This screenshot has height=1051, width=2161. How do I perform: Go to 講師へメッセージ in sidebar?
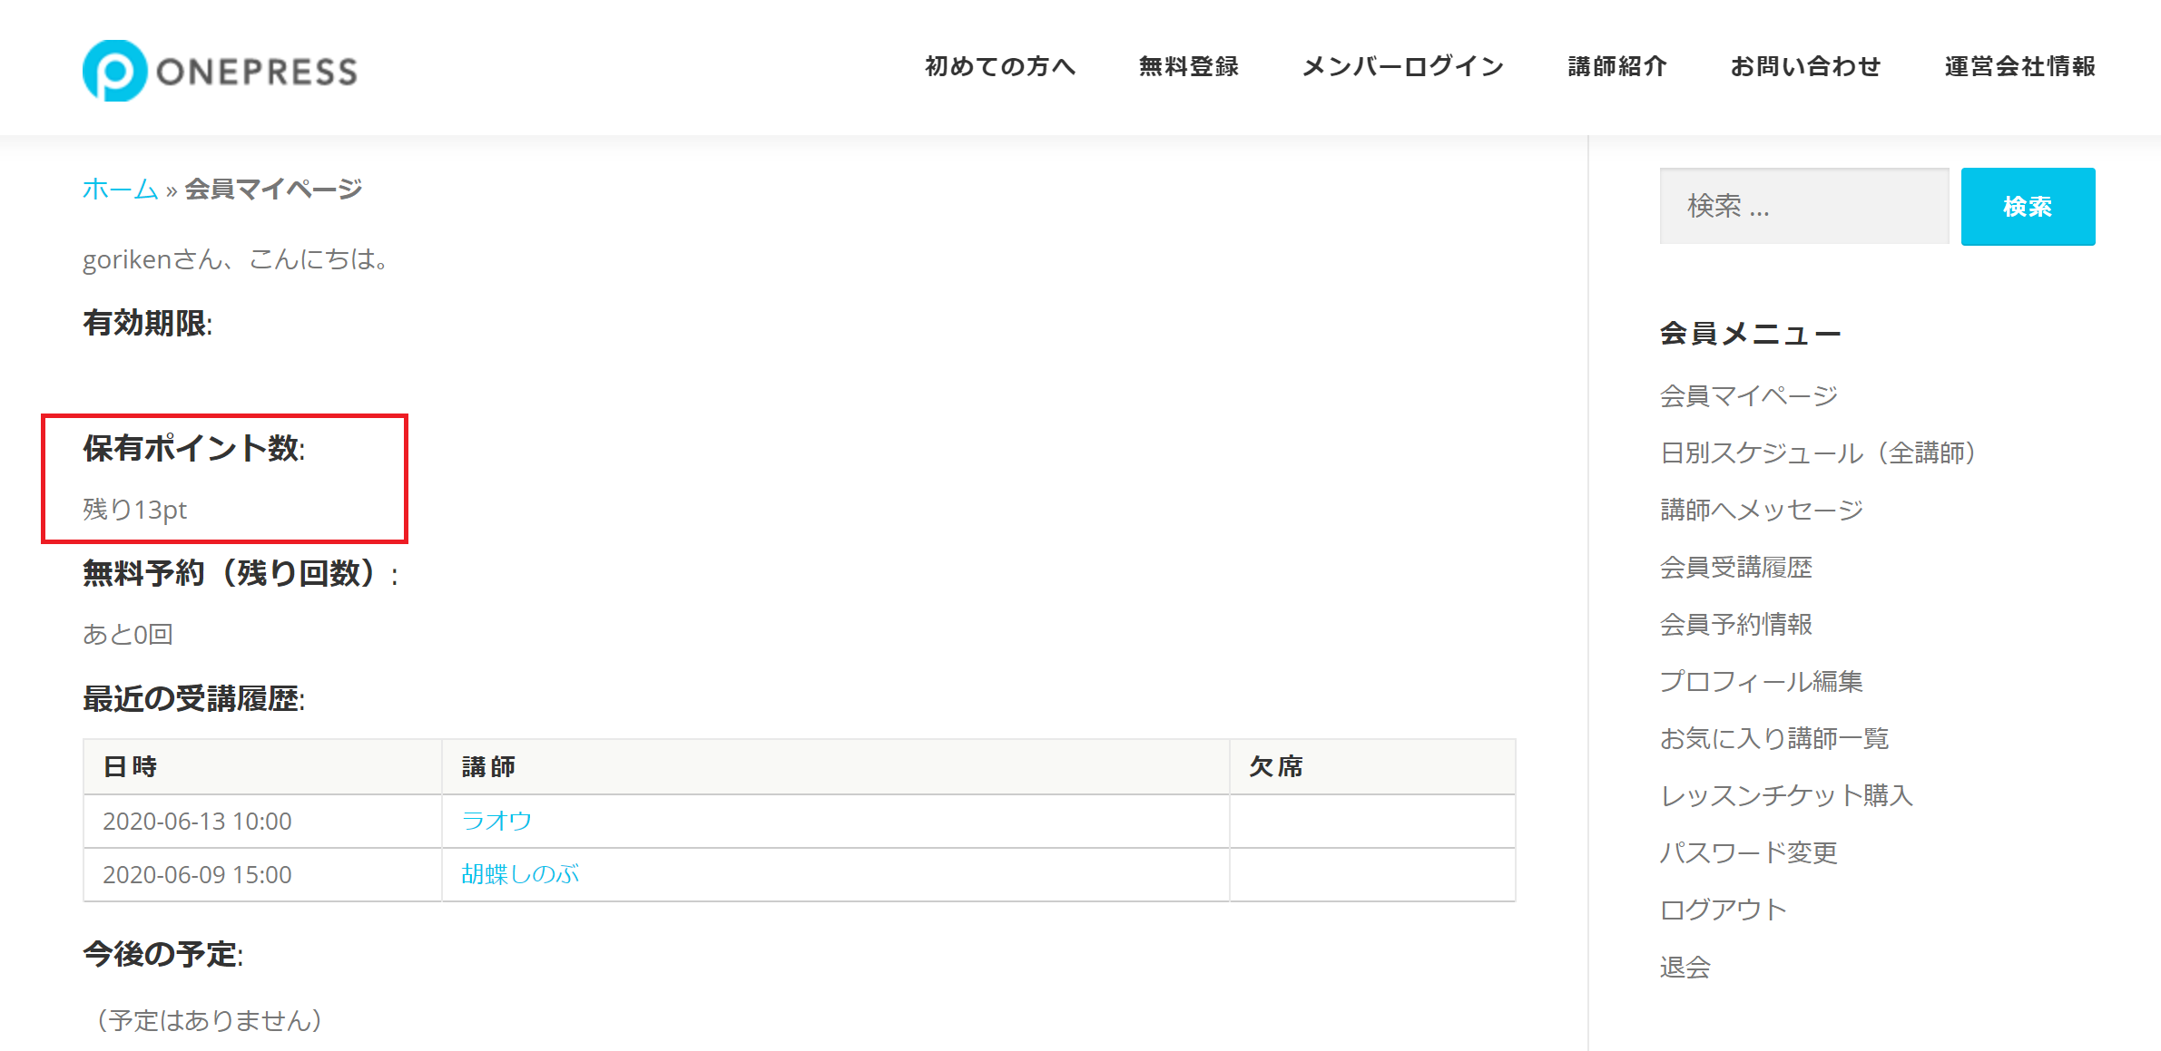(x=1761, y=510)
